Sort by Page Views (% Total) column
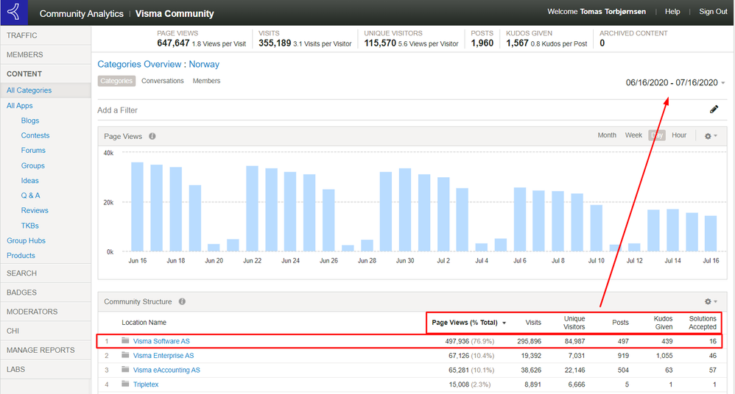The image size is (735, 394). (x=468, y=323)
